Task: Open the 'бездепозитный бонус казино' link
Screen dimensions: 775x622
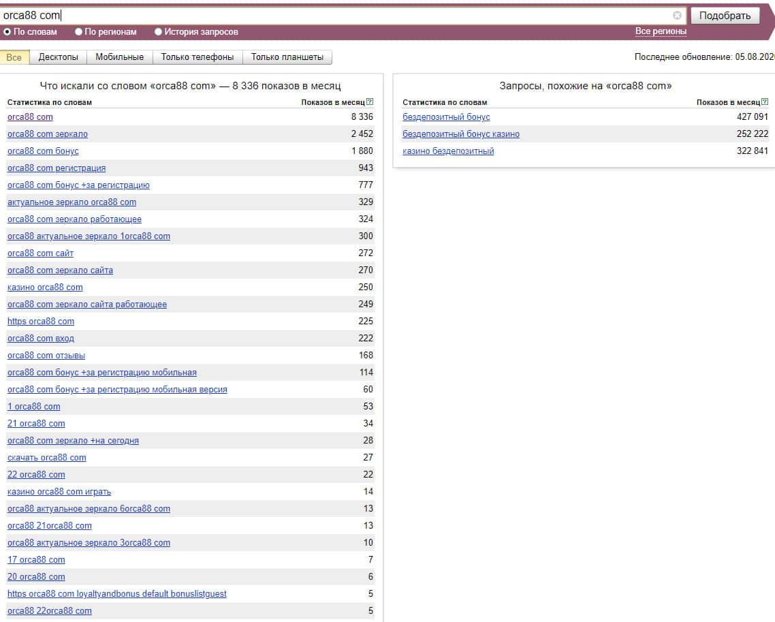Action: 460,134
